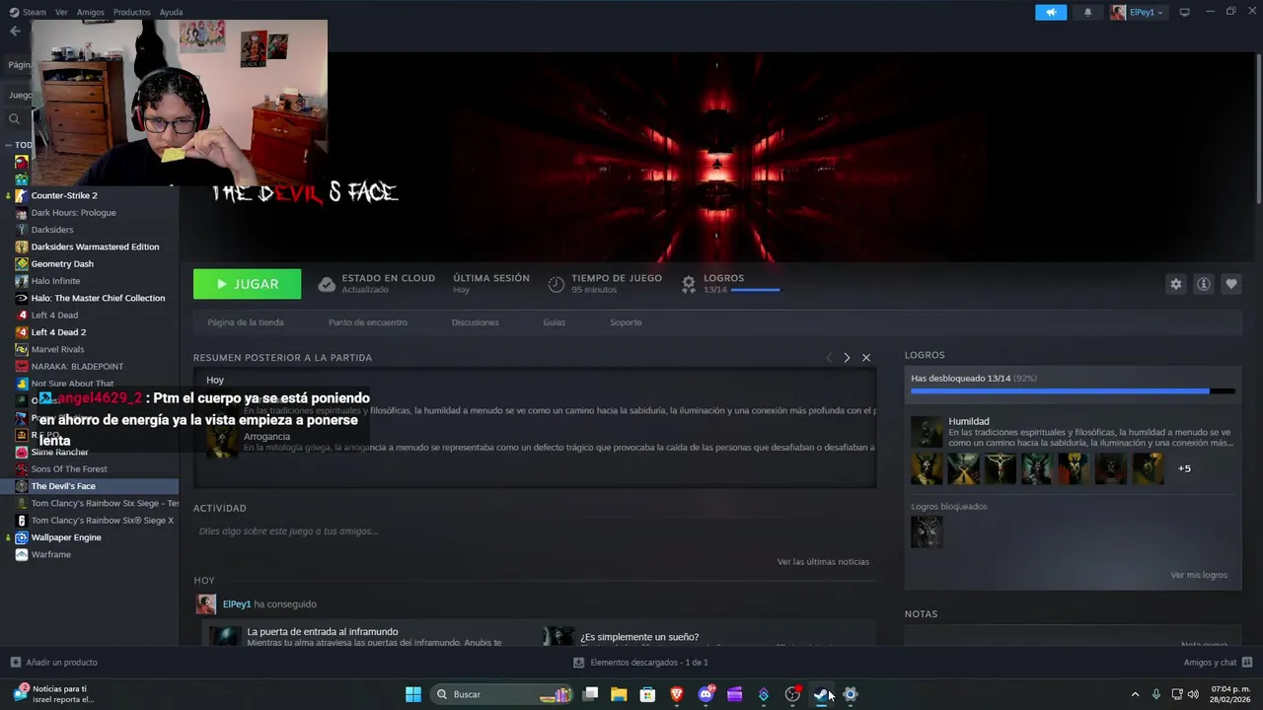
Task: Open Elementos descargados downloads status
Action: coord(640,663)
